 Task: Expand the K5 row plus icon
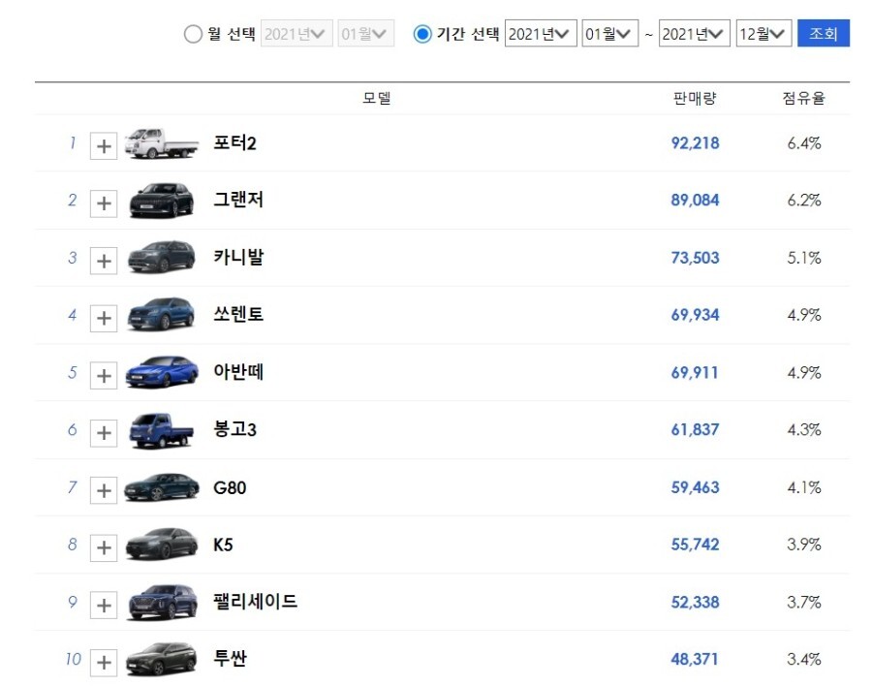pos(104,548)
